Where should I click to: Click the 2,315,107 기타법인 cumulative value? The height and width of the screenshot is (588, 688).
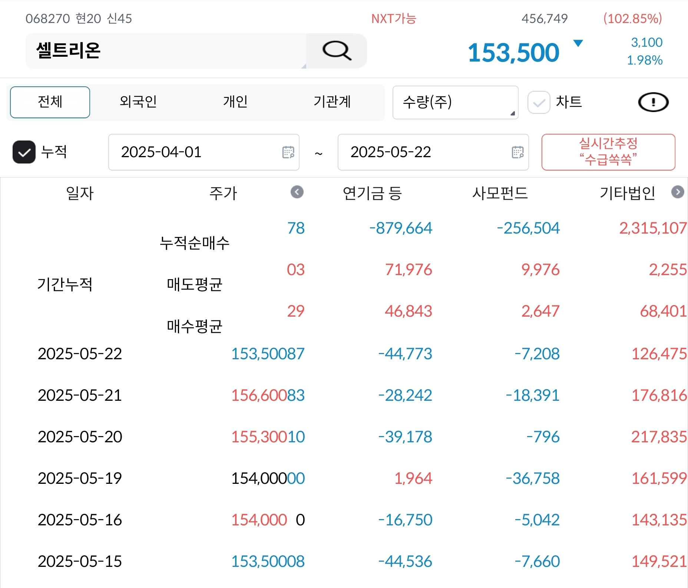coord(653,228)
